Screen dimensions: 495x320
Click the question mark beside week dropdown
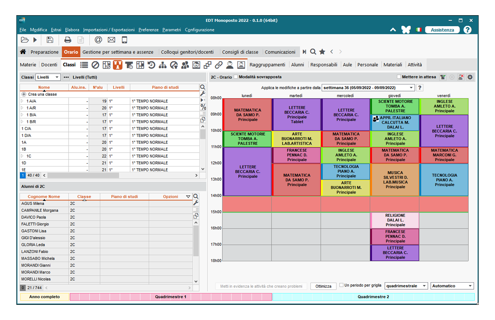(x=420, y=88)
